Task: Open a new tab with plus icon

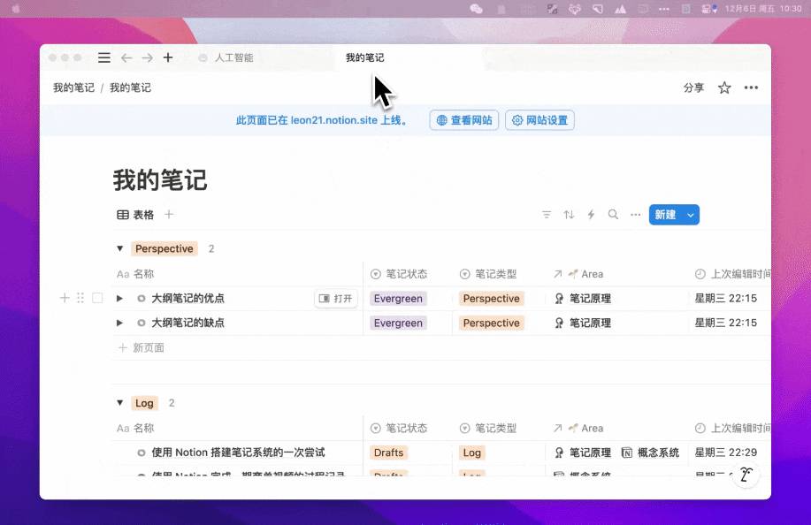Action: click(x=168, y=57)
